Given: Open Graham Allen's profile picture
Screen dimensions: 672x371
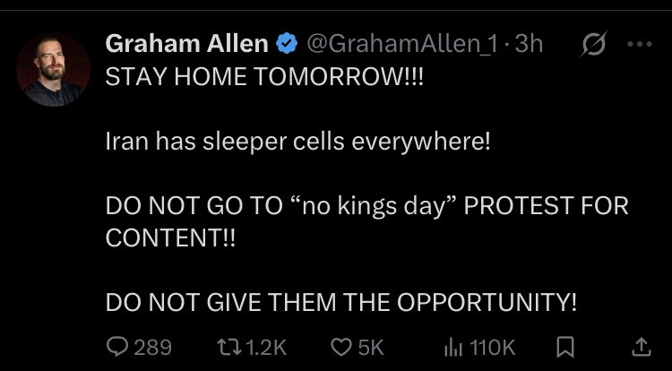Looking at the screenshot, I should coord(53,69).
